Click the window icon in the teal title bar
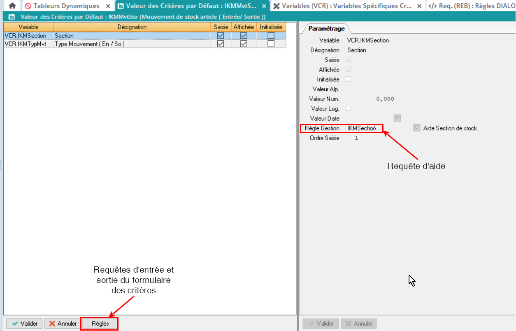The height and width of the screenshot is (331, 516). point(12,17)
